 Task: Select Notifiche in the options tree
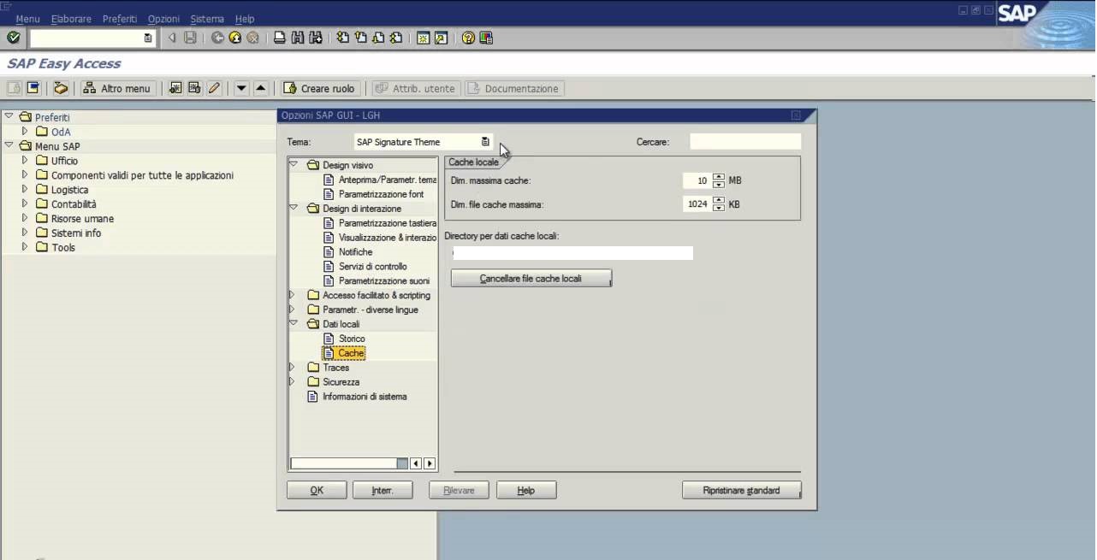[355, 252]
